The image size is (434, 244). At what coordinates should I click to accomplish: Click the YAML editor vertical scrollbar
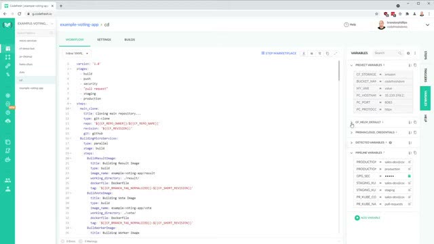[339, 70]
